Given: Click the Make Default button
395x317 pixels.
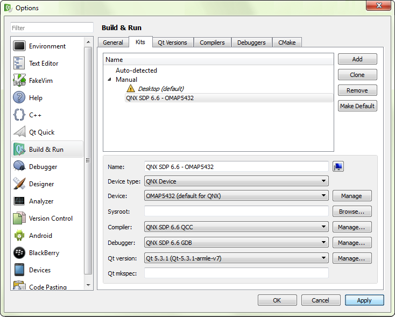Looking at the screenshot, I should (357, 106).
